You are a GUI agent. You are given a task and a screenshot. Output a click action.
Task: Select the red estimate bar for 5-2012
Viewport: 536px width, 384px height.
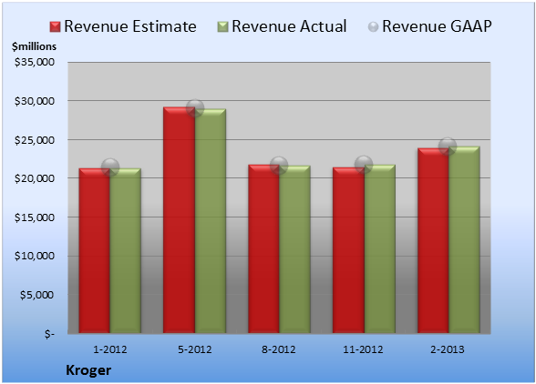[179, 220]
